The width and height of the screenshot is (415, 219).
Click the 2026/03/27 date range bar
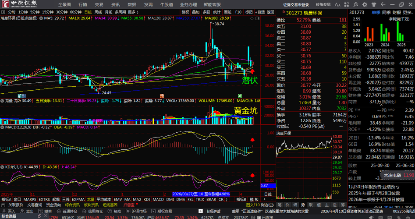pos(201,194)
